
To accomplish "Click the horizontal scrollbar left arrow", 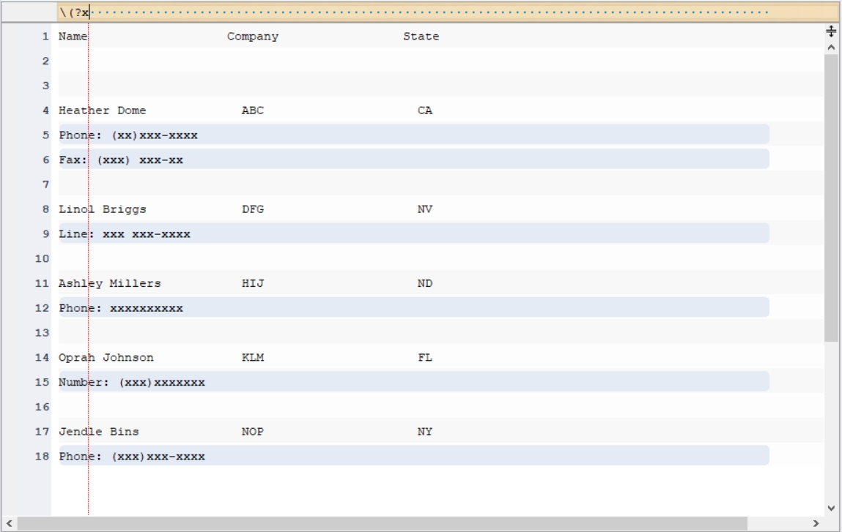I will [x=9, y=523].
